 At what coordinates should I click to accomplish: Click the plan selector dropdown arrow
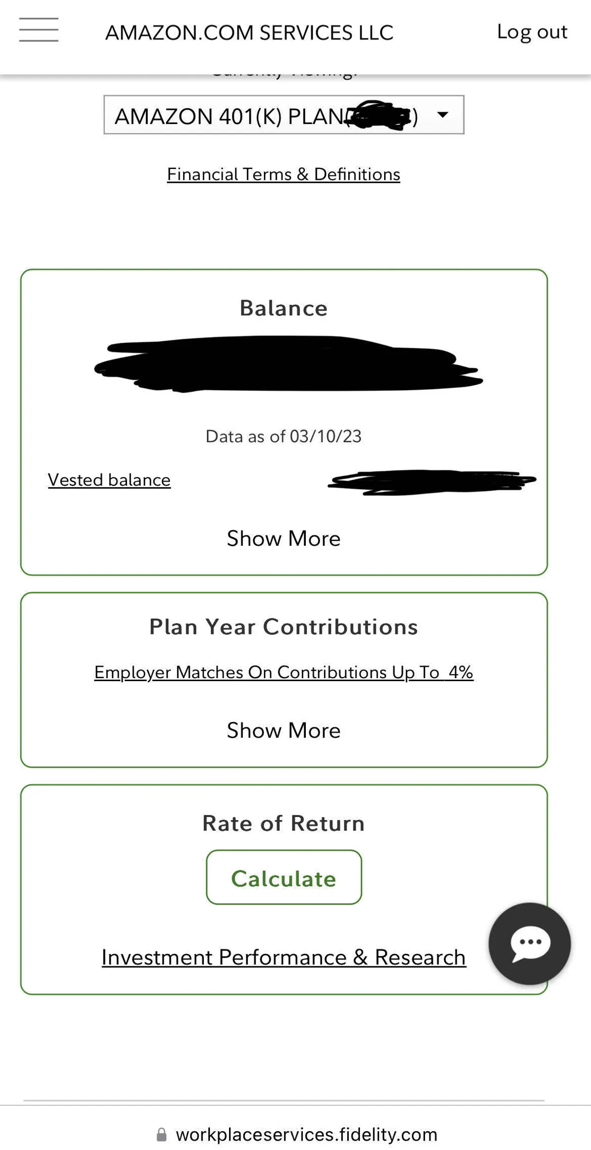click(443, 115)
